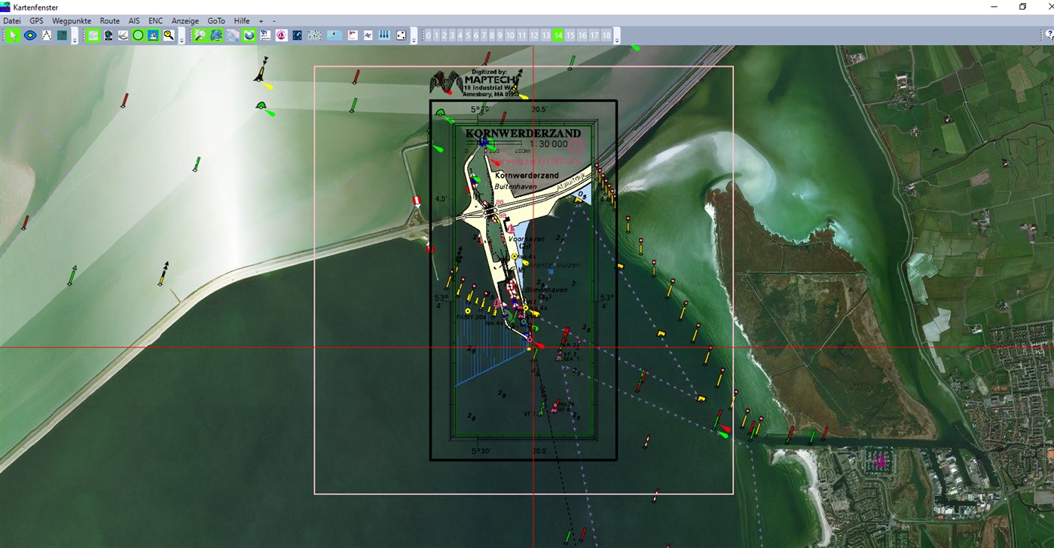The width and height of the screenshot is (1054, 548).
Task: Open the world globe chart icon
Action: pos(249,35)
